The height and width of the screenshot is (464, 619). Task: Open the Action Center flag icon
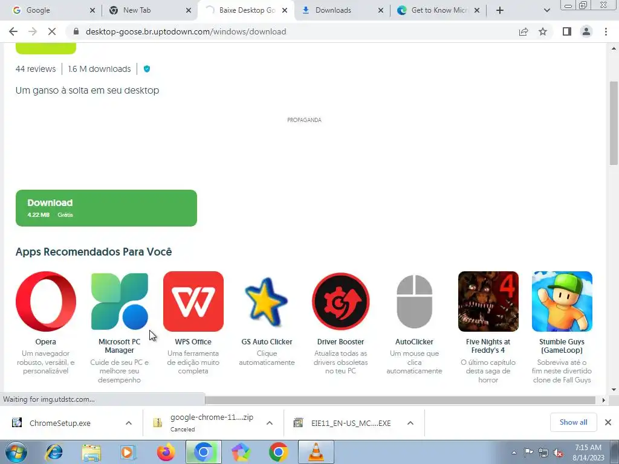point(528,453)
